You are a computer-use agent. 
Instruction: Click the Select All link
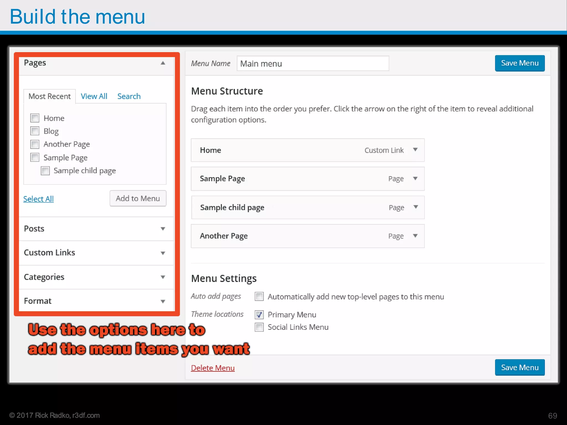click(x=38, y=199)
